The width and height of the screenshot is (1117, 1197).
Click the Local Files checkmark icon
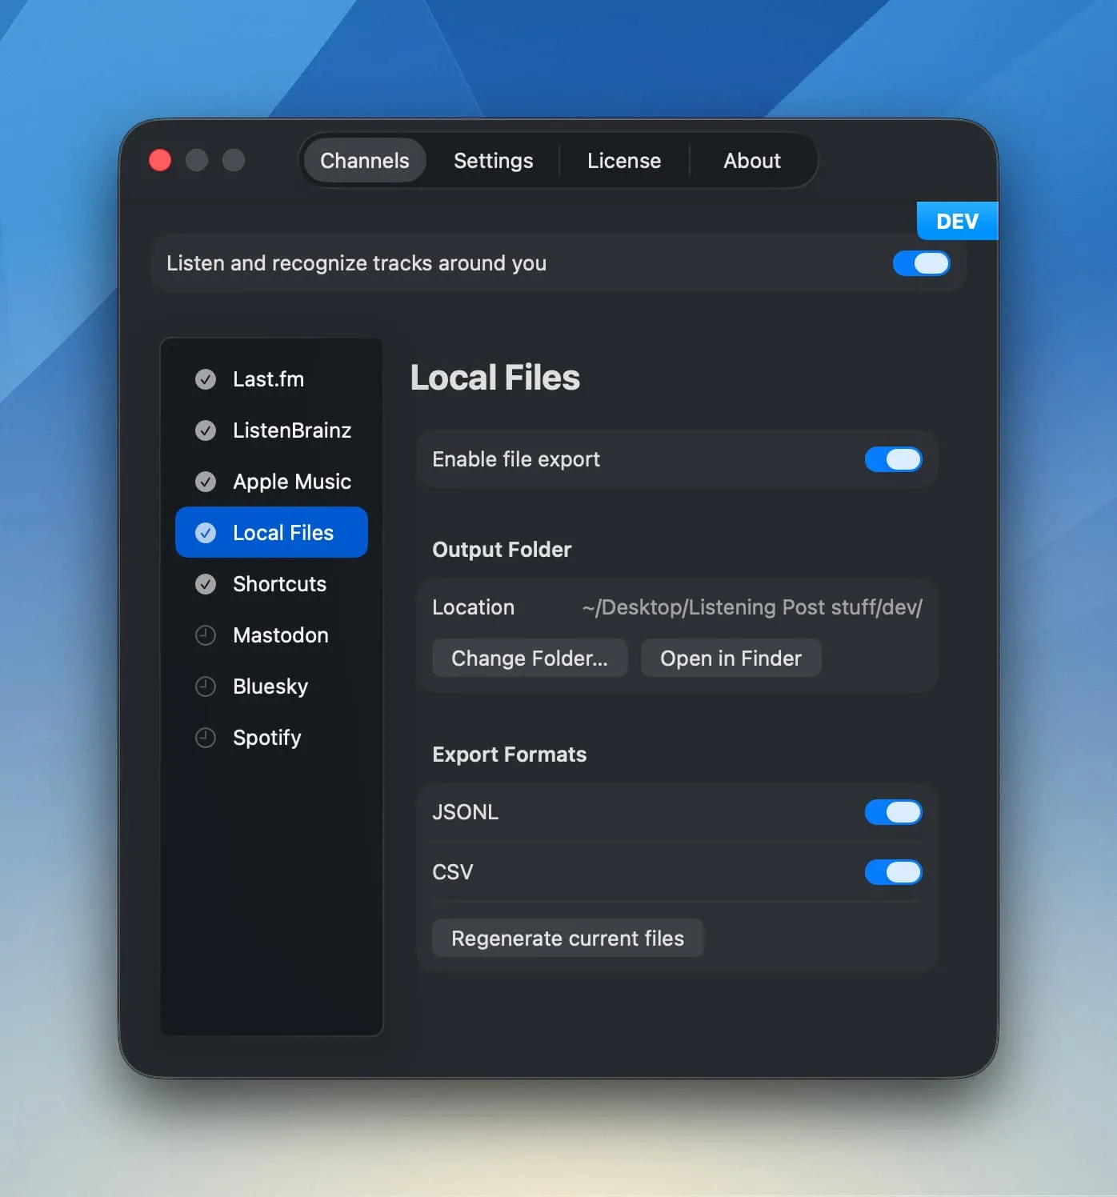206,532
